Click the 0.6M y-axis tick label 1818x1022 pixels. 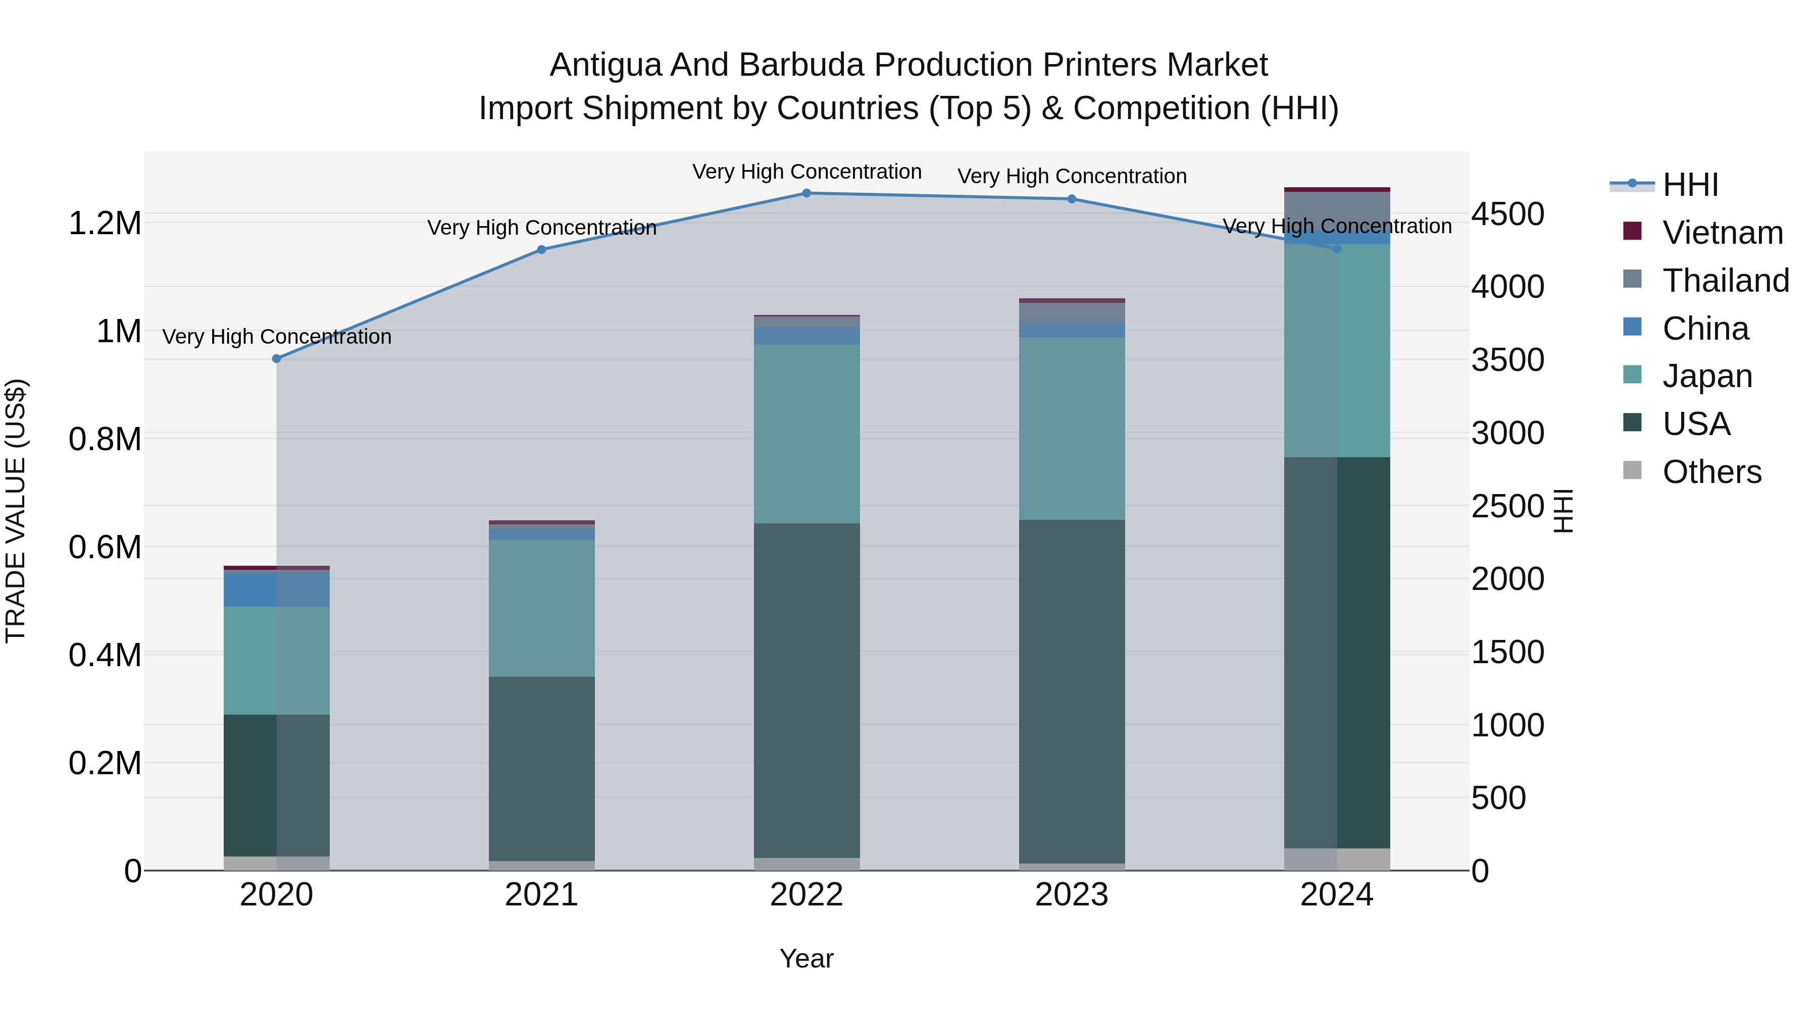coord(105,547)
